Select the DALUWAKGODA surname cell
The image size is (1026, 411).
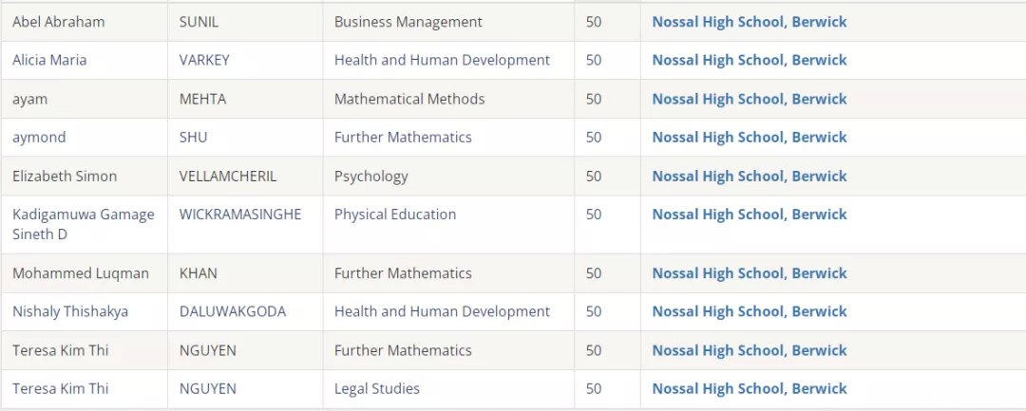[x=245, y=311]
